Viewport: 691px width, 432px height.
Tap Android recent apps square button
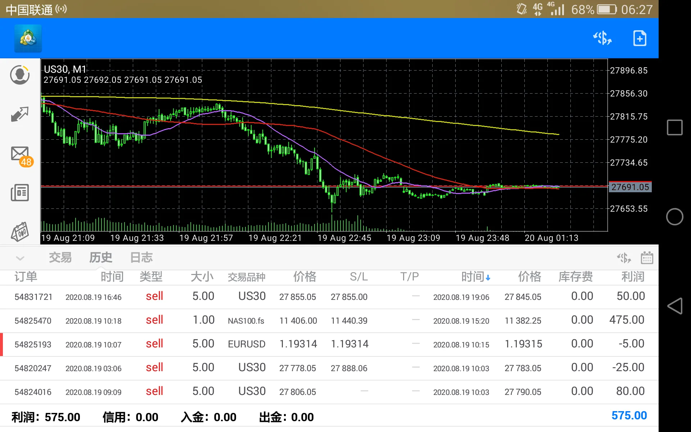click(674, 127)
